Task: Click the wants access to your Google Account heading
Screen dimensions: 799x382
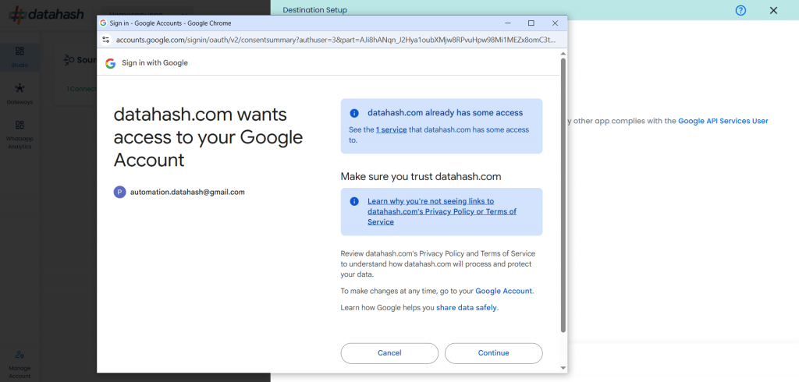Action: pyautogui.click(x=208, y=137)
